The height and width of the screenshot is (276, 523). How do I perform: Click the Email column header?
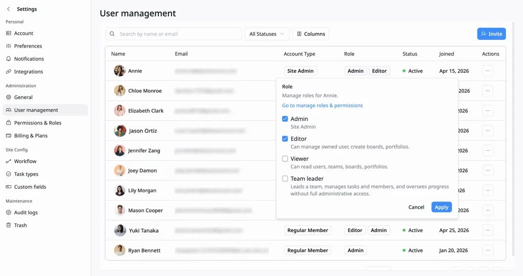tap(181, 54)
